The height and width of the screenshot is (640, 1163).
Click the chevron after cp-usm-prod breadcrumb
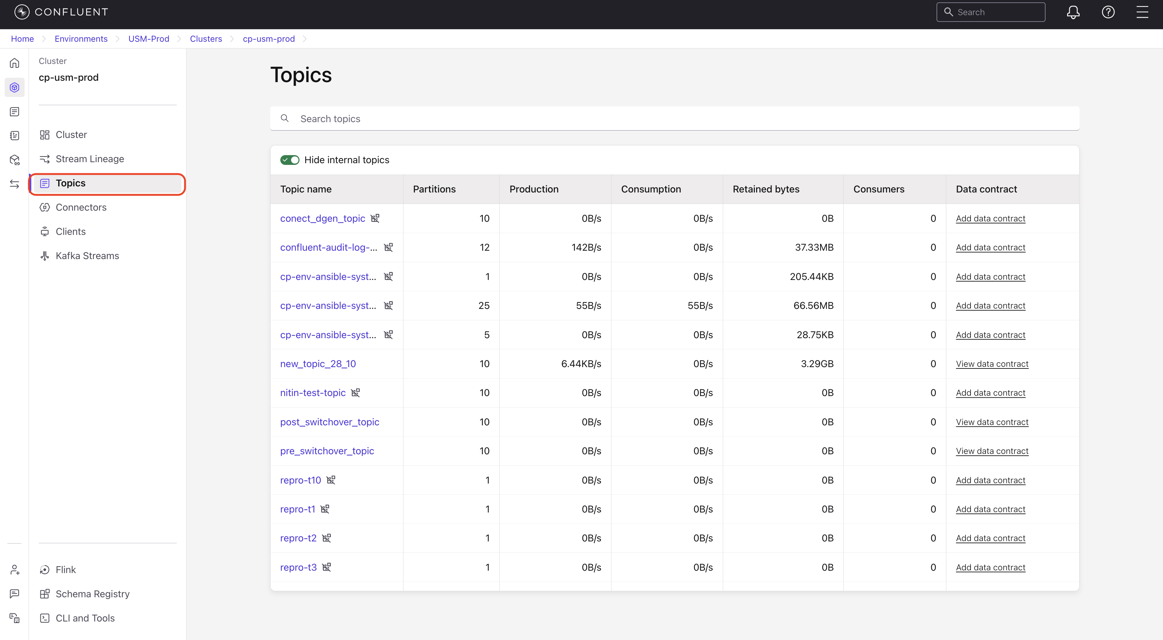[x=305, y=39]
